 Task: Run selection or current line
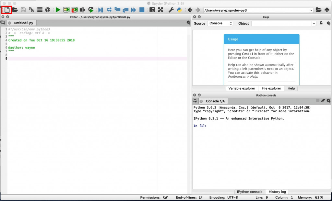pos(82,10)
